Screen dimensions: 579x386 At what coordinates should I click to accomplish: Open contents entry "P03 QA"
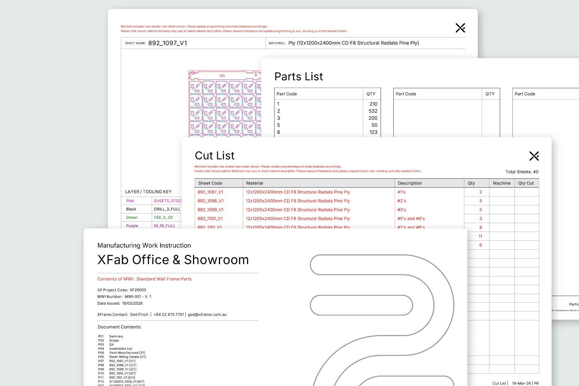(106, 345)
